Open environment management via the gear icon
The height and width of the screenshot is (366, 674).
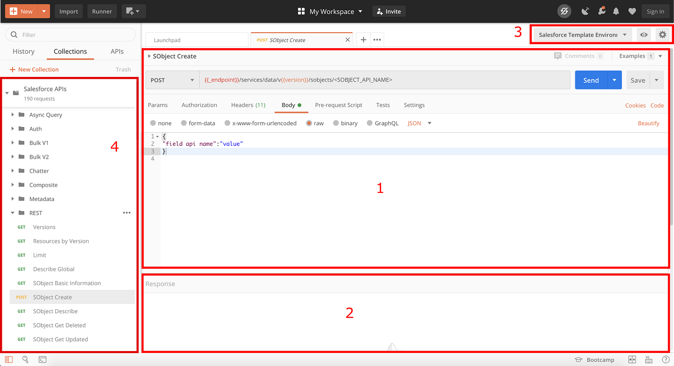[x=662, y=34]
